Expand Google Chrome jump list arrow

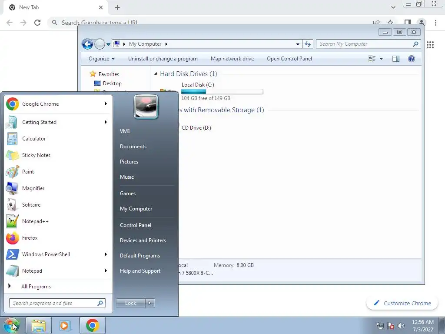[106, 104]
